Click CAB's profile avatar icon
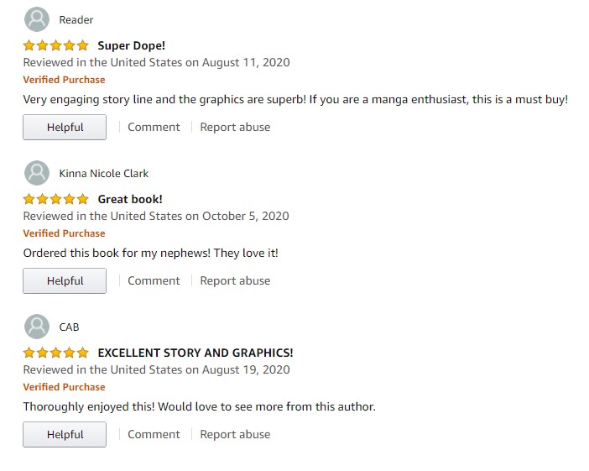The height and width of the screenshot is (471, 589). [37, 327]
